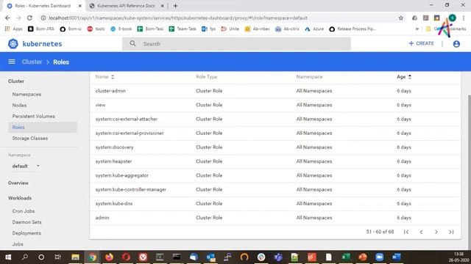Click the admin role name
Screen dimensions: 471x264
click(x=102, y=218)
